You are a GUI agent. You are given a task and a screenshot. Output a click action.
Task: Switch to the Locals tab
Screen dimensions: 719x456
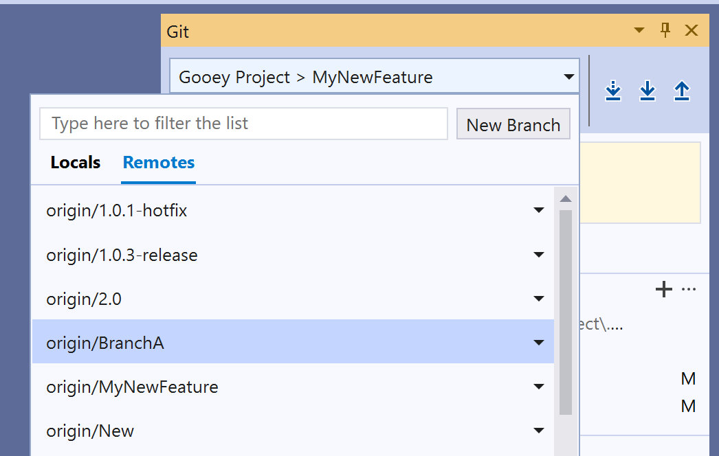pos(75,162)
